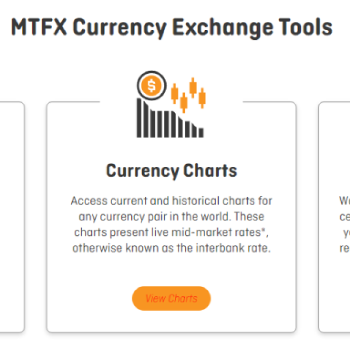Image resolution: width=350 pixels, height=350 pixels.
Task: Click the View Charts button
Action: pos(171,298)
